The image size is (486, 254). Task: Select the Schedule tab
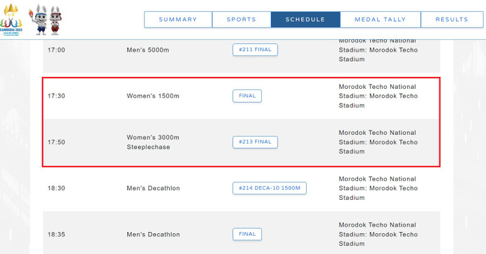tap(305, 20)
